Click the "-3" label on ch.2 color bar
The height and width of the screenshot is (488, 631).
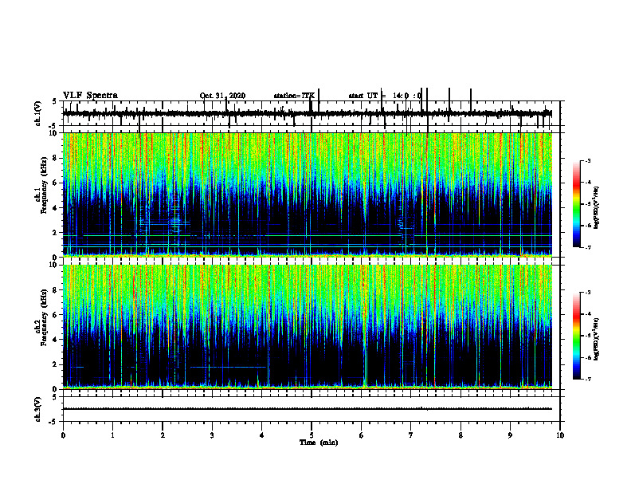[x=588, y=293]
